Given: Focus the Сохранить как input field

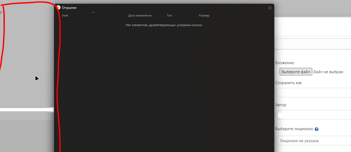Looking at the screenshot, I should click(313, 93).
